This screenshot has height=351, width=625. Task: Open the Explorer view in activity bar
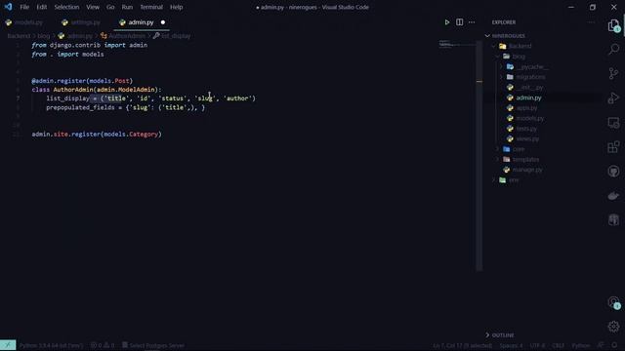[x=614, y=25]
